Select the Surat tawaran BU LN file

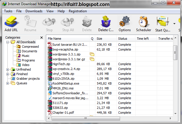click(x=70, y=45)
